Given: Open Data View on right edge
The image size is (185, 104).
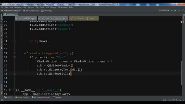Looking at the screenshot, I should [x=184, y=18].
